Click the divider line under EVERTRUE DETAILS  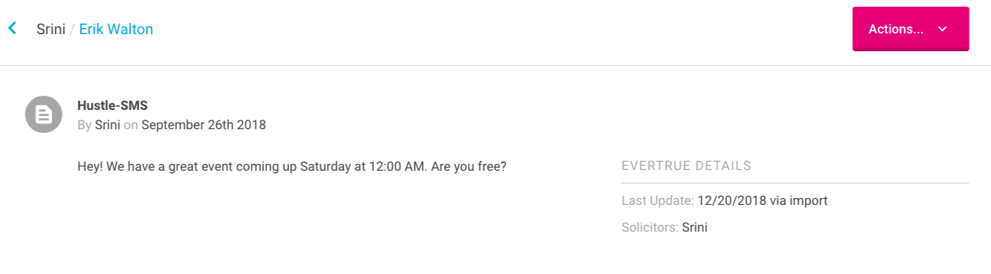tap(795, 183)
